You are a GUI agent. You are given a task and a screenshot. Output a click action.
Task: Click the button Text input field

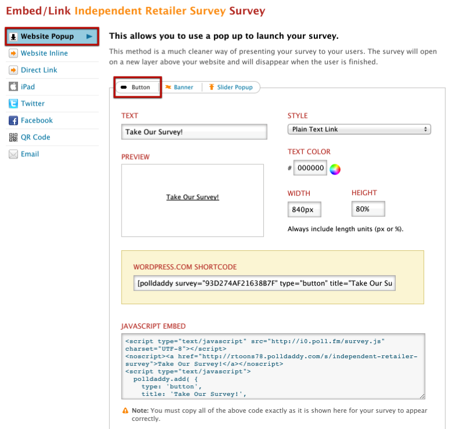click(194, 132)
